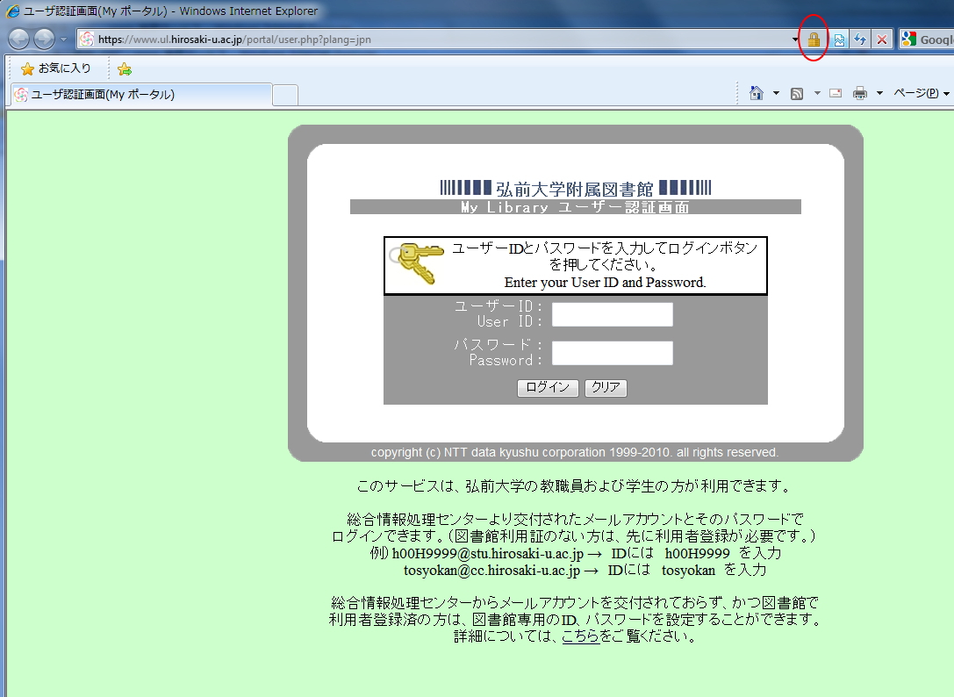
Task: Click the Home icon in command bar
Action: click(757, 93)
